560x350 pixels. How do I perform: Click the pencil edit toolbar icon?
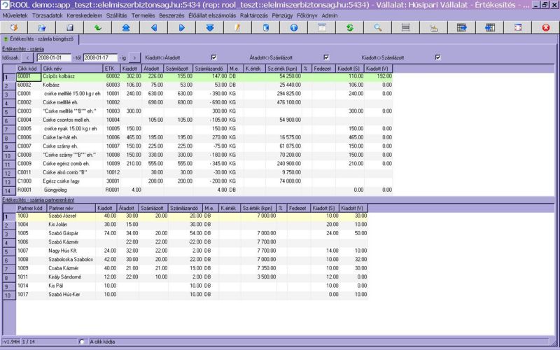238,28
